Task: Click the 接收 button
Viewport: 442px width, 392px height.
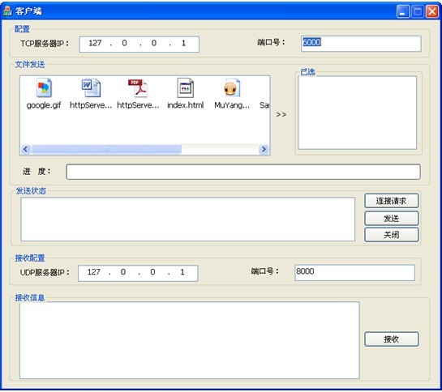Action: [391, 339]
